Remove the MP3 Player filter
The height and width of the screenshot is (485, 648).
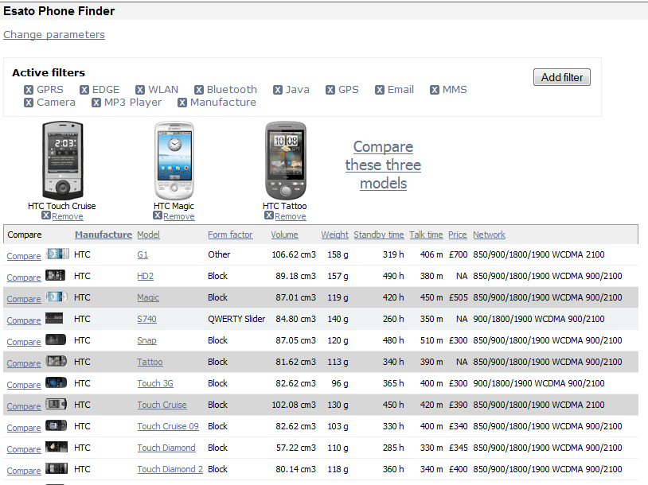(96, 103)
